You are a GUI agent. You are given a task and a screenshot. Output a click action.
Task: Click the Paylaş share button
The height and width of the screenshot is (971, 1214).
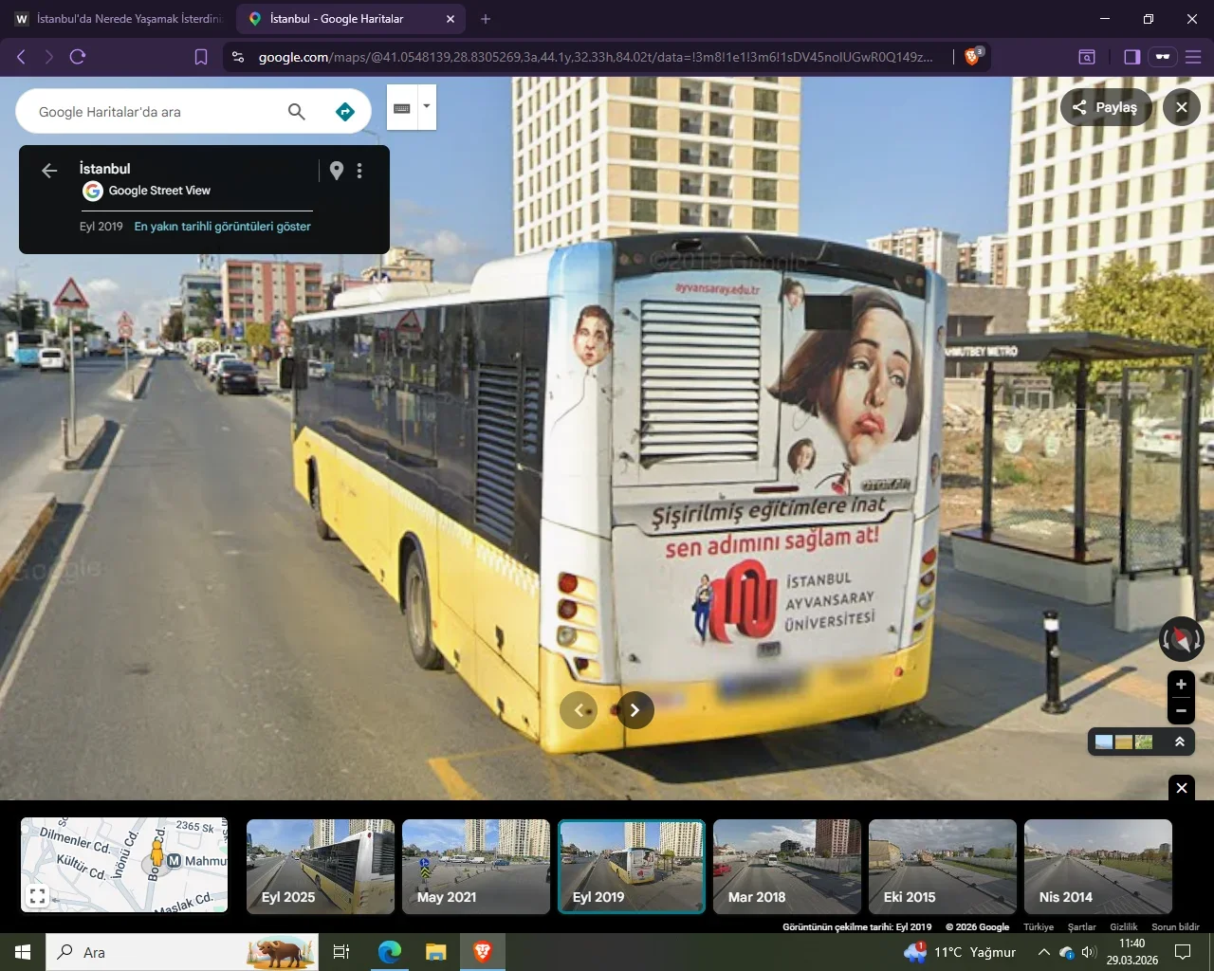pyautogui.click(x=1105, y=107)
